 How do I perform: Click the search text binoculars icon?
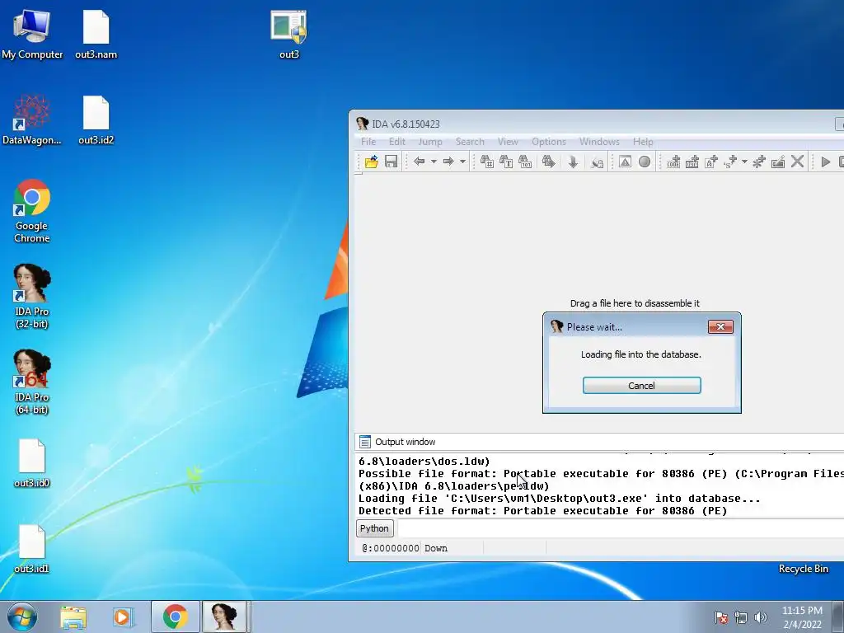(x=506, y=162)
